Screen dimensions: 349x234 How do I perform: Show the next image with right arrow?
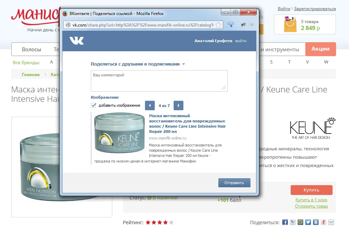tap(178, 105)
